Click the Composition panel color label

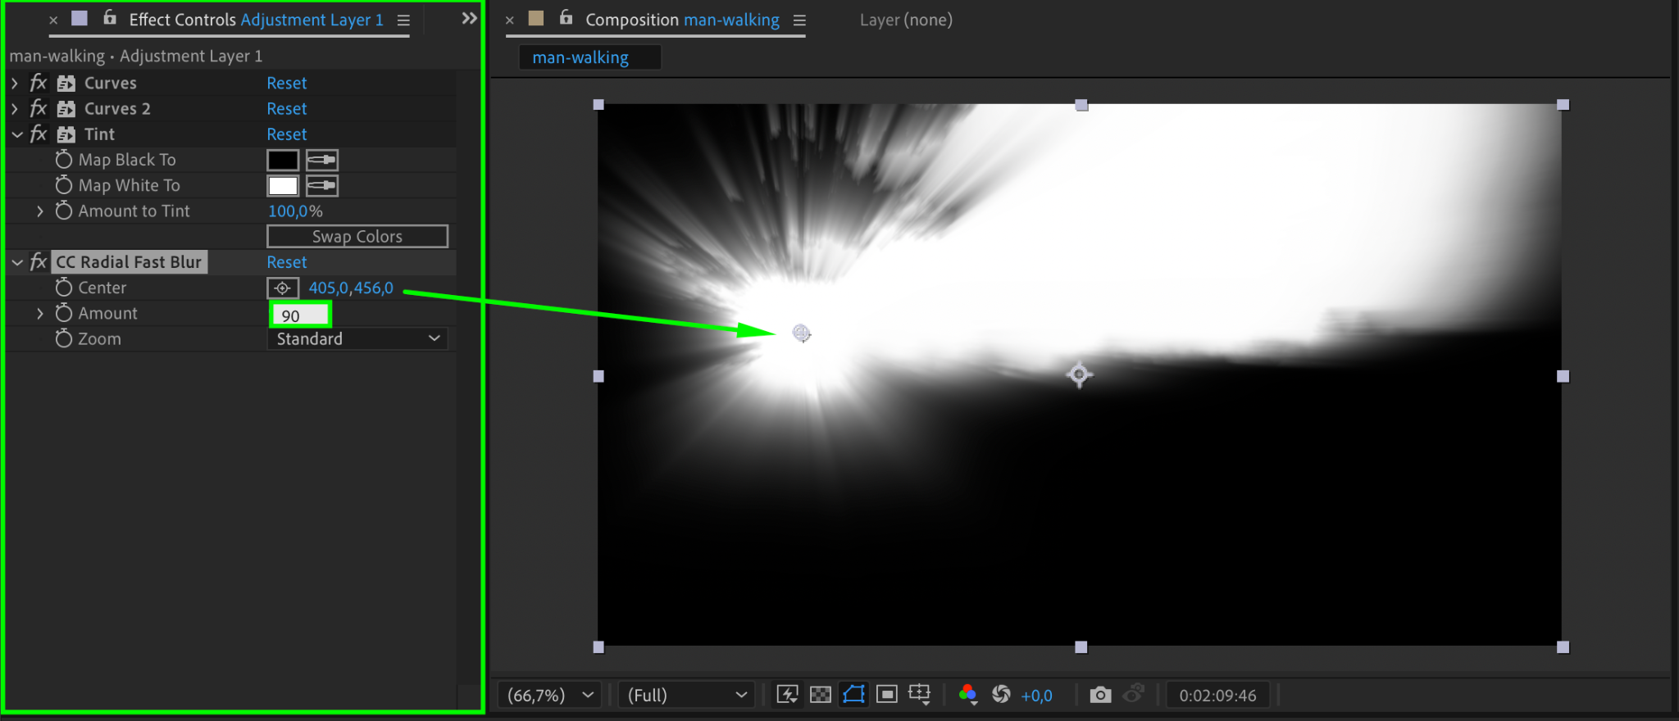[536, 18]
